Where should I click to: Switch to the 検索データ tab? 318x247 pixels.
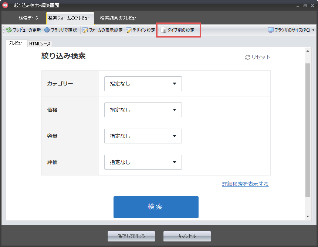28,18
